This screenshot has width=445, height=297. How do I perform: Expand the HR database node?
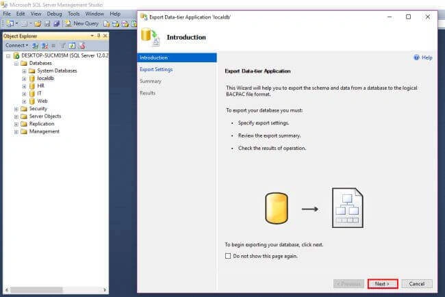[24, 86]
